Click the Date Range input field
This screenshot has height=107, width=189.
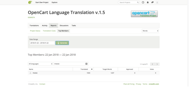tap(42, 43)
